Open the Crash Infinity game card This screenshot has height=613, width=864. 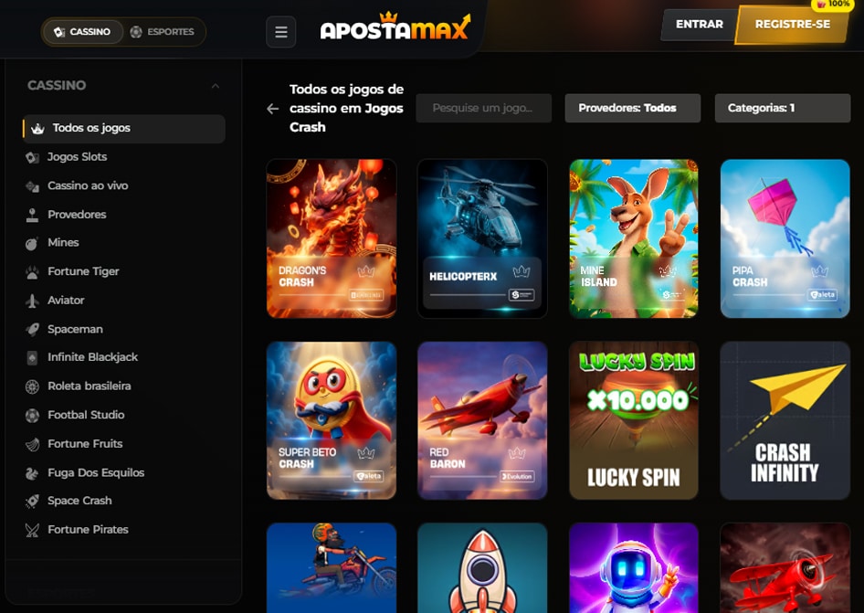click(785, 420)
